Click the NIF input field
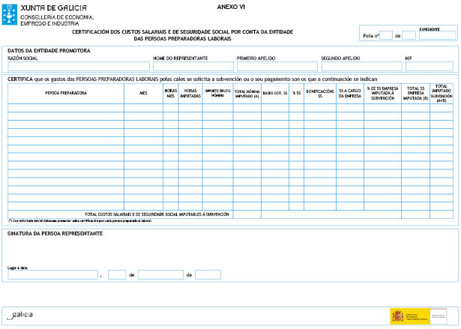This screenshot has height=329, width=461. (x=429, y=66)
